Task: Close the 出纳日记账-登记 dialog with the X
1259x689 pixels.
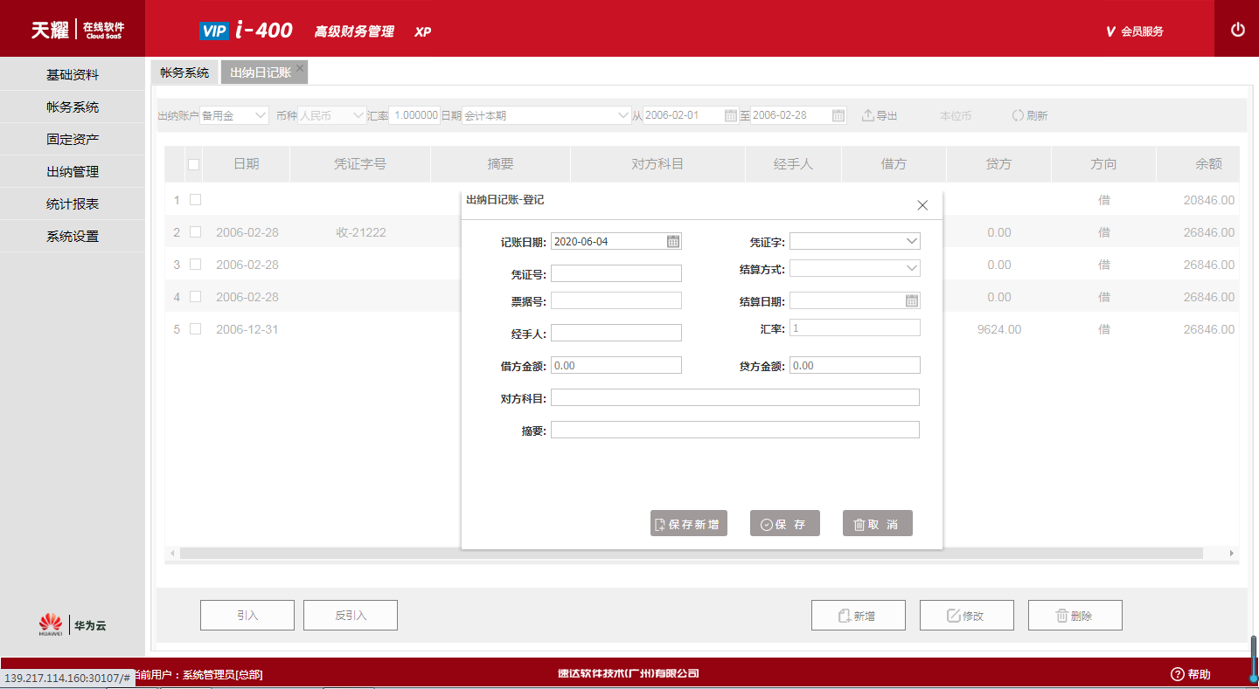Action: tap(922, 205)
